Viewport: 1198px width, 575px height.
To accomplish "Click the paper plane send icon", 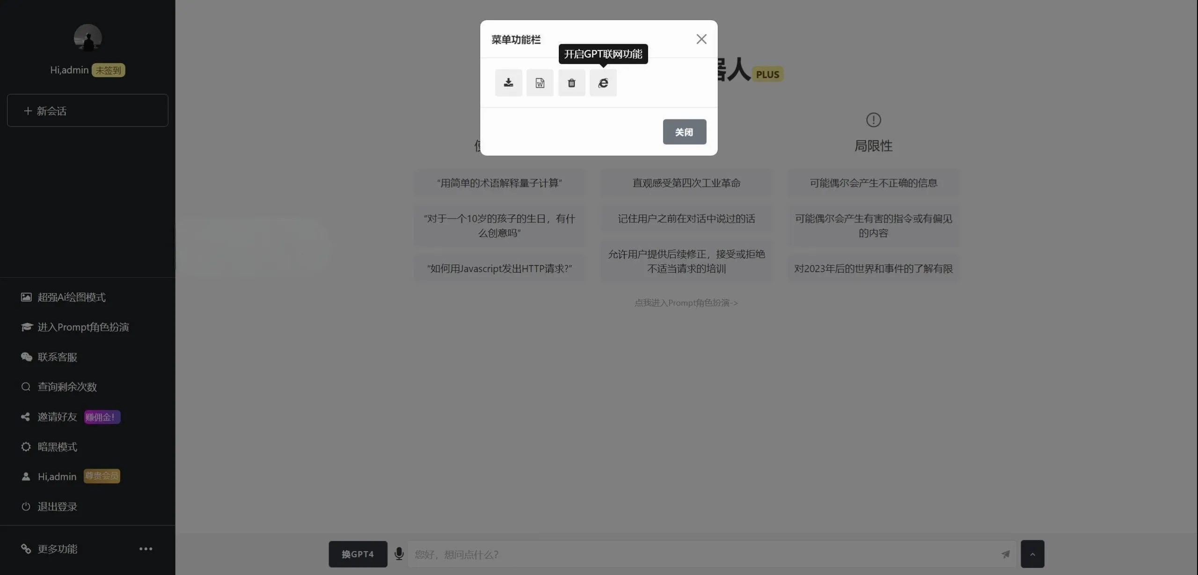I will tap(1006, 554).
